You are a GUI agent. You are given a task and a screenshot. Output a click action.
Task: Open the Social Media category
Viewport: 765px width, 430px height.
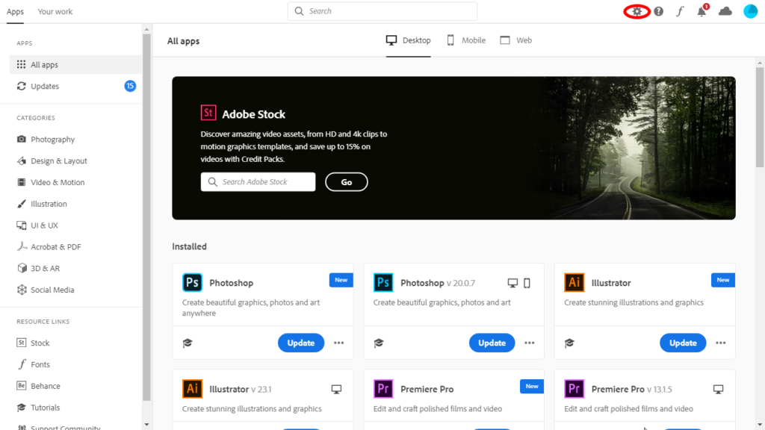(46, 290)
